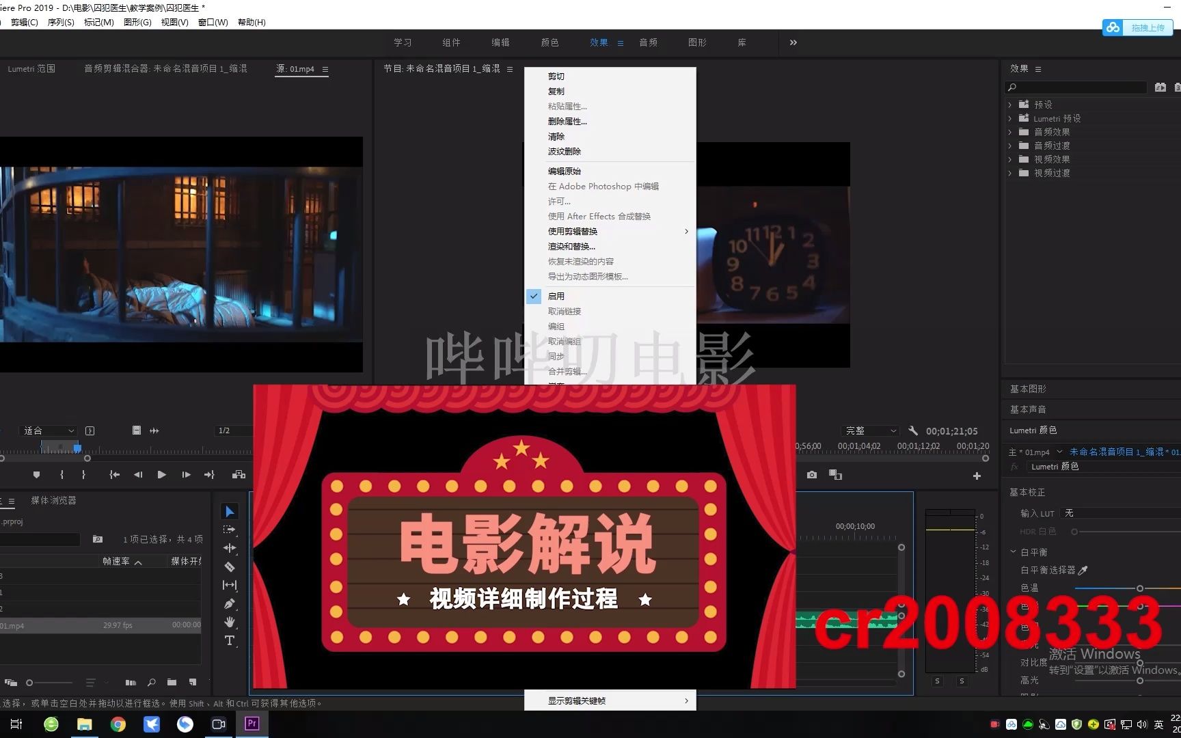This screenshot has width=1181, height=738.
Task: Open Lumetri 范围 panel tab
Action: (x=31, y=69)
